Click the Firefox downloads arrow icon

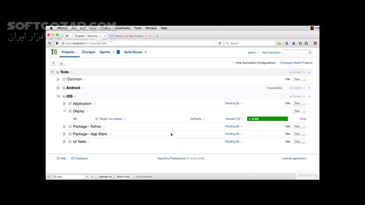point(287,44)
